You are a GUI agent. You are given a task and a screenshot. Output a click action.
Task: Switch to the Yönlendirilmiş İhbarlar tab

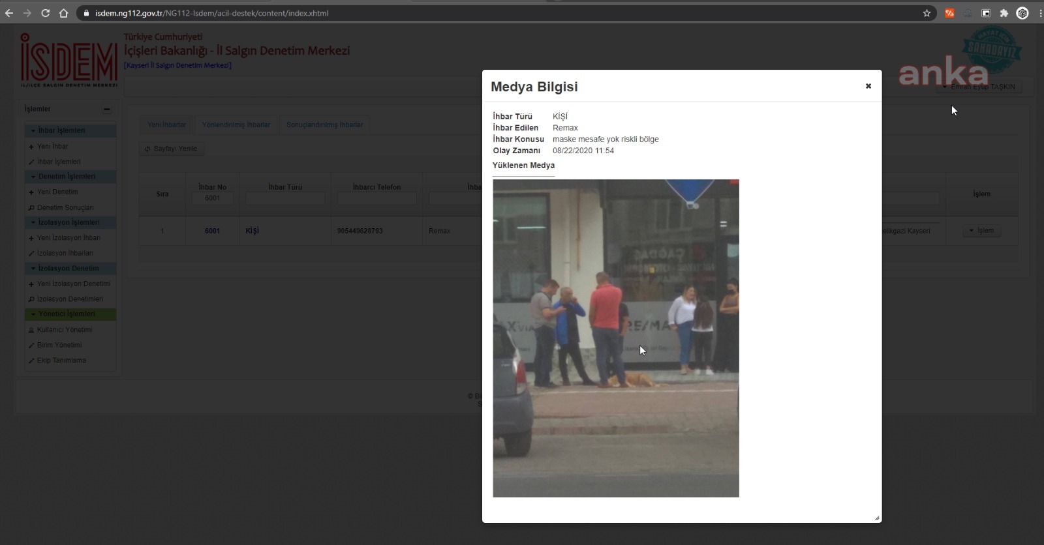pyautogui.click(x=236, y=125)
